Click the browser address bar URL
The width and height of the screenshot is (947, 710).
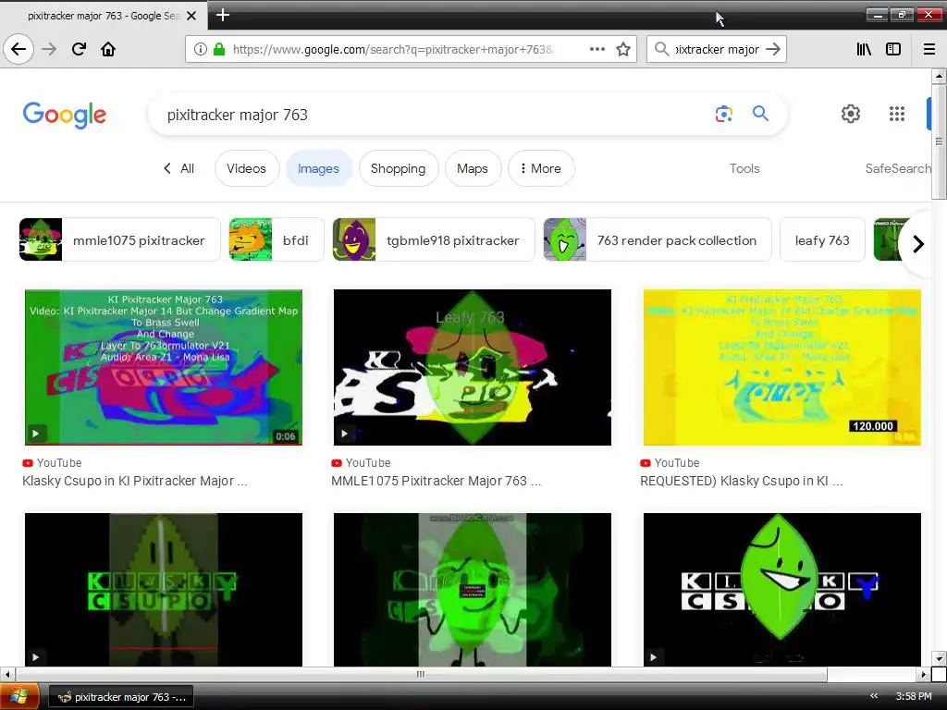392,49
